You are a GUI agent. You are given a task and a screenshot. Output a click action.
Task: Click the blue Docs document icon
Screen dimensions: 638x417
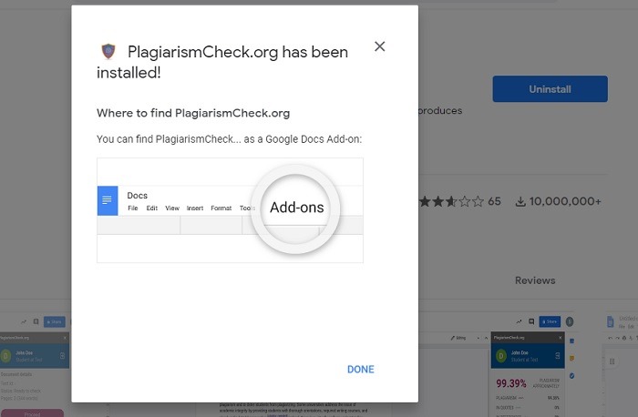(x=108, y=201)
